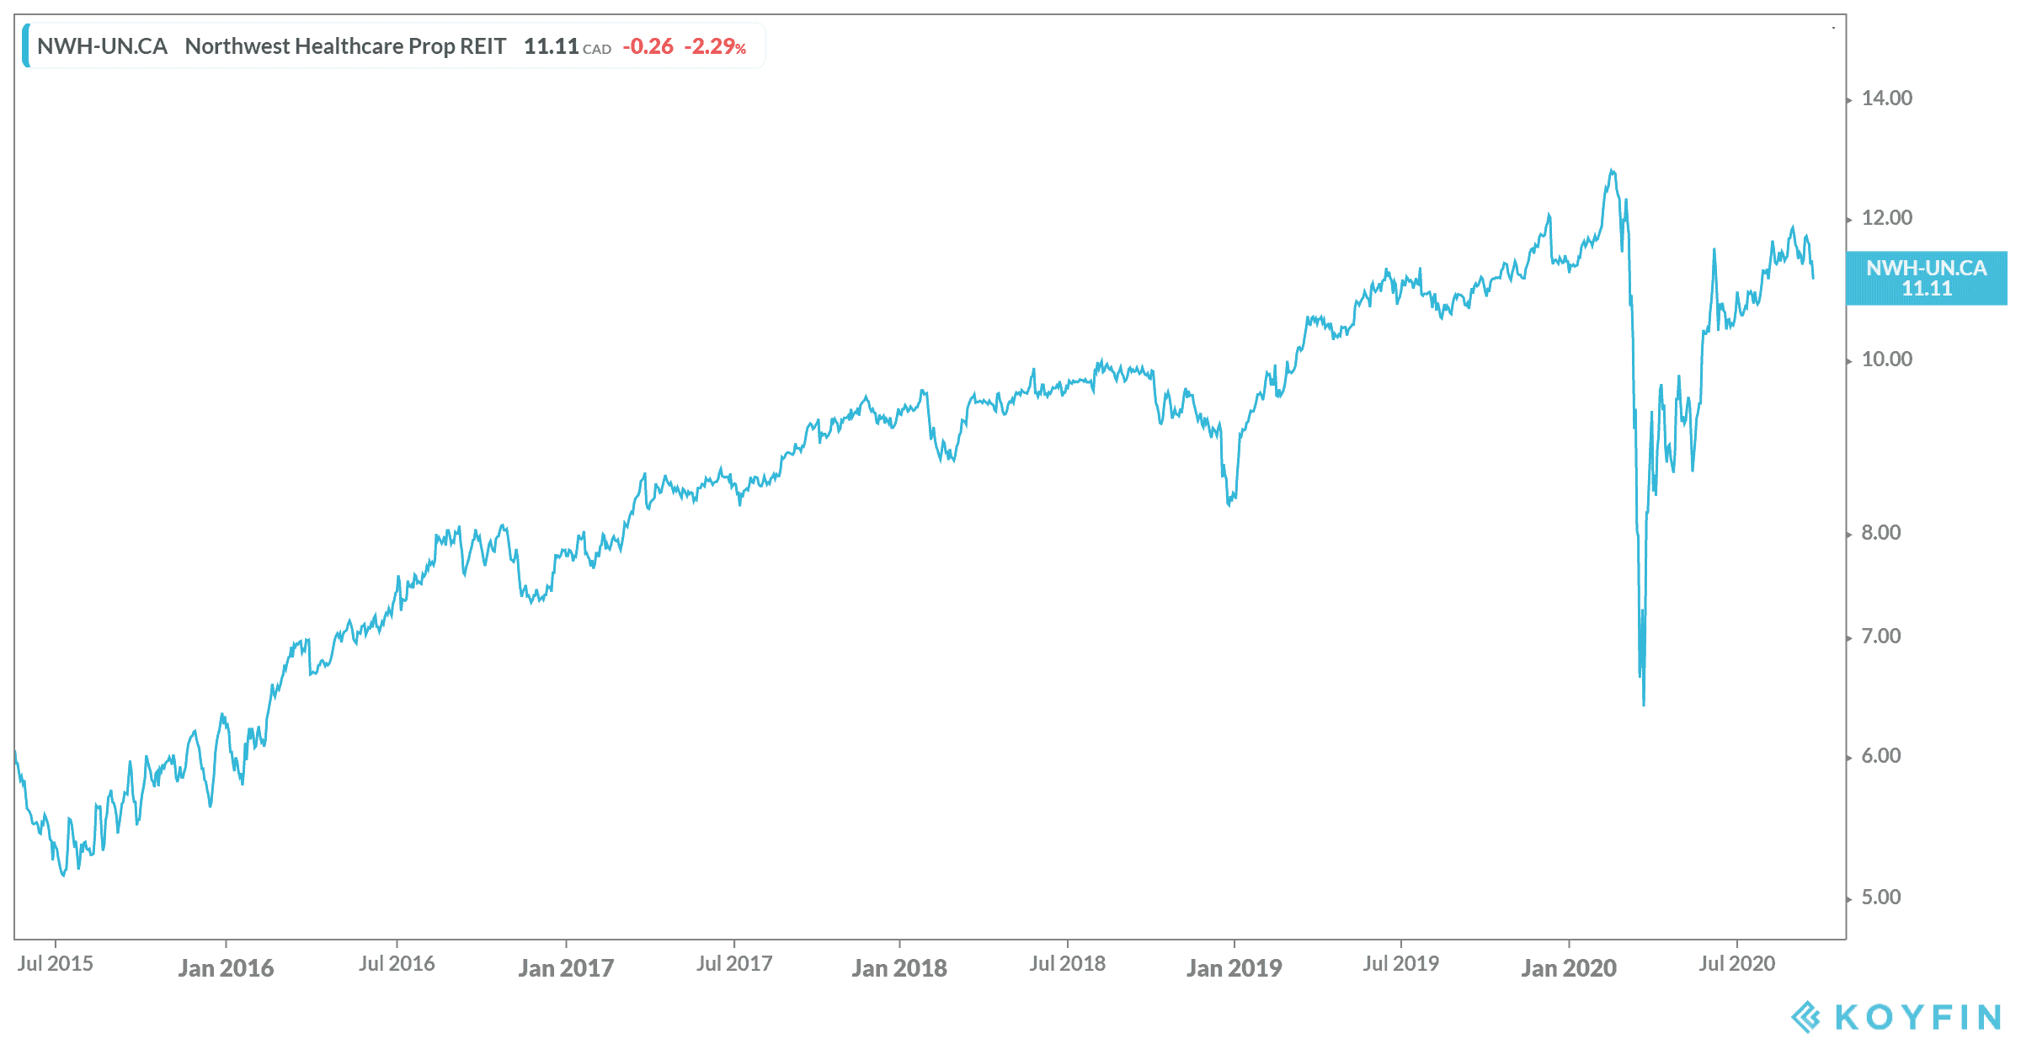This screenshot has width=2021, height=1044.
Task: Click the 12.00 price axis label
Action: click(x=1886, y=218)
